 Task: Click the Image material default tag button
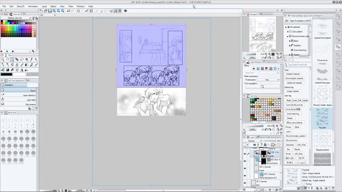(x=293, y=91)
